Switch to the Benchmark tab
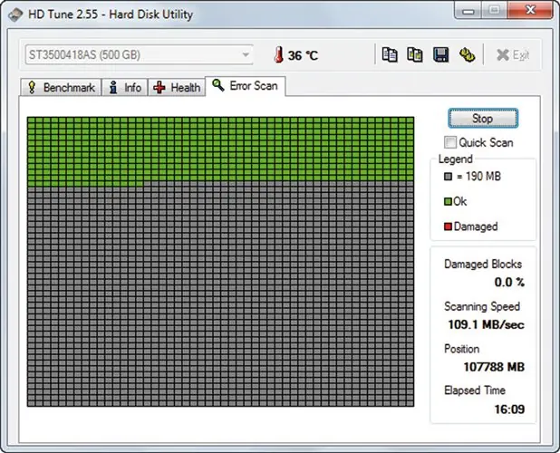The width and height of the screenshot is (560, 453). (61, 88)
